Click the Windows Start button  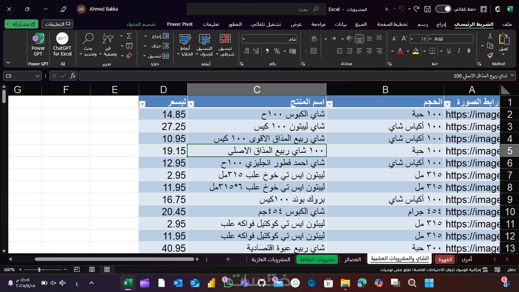pyautogui.click(x=429, y=283)
